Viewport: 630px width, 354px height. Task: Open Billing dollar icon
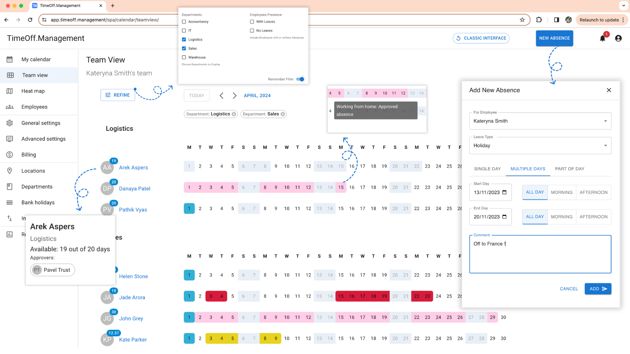[10, 155]
